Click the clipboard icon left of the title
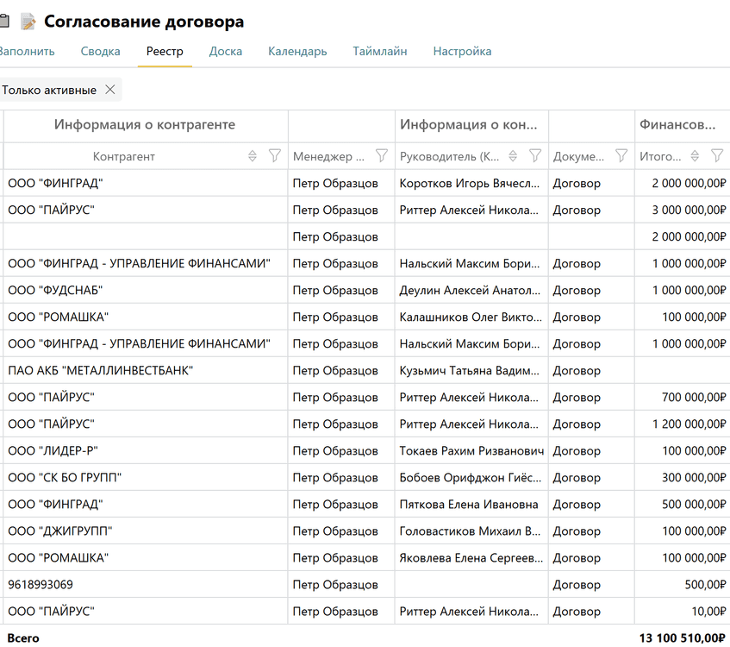Image resolution: width=730 pixels, height=647 pixels. click(3, 22)
